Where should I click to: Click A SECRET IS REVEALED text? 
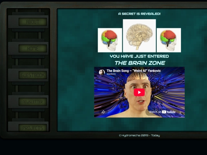(x=139, y=14)
